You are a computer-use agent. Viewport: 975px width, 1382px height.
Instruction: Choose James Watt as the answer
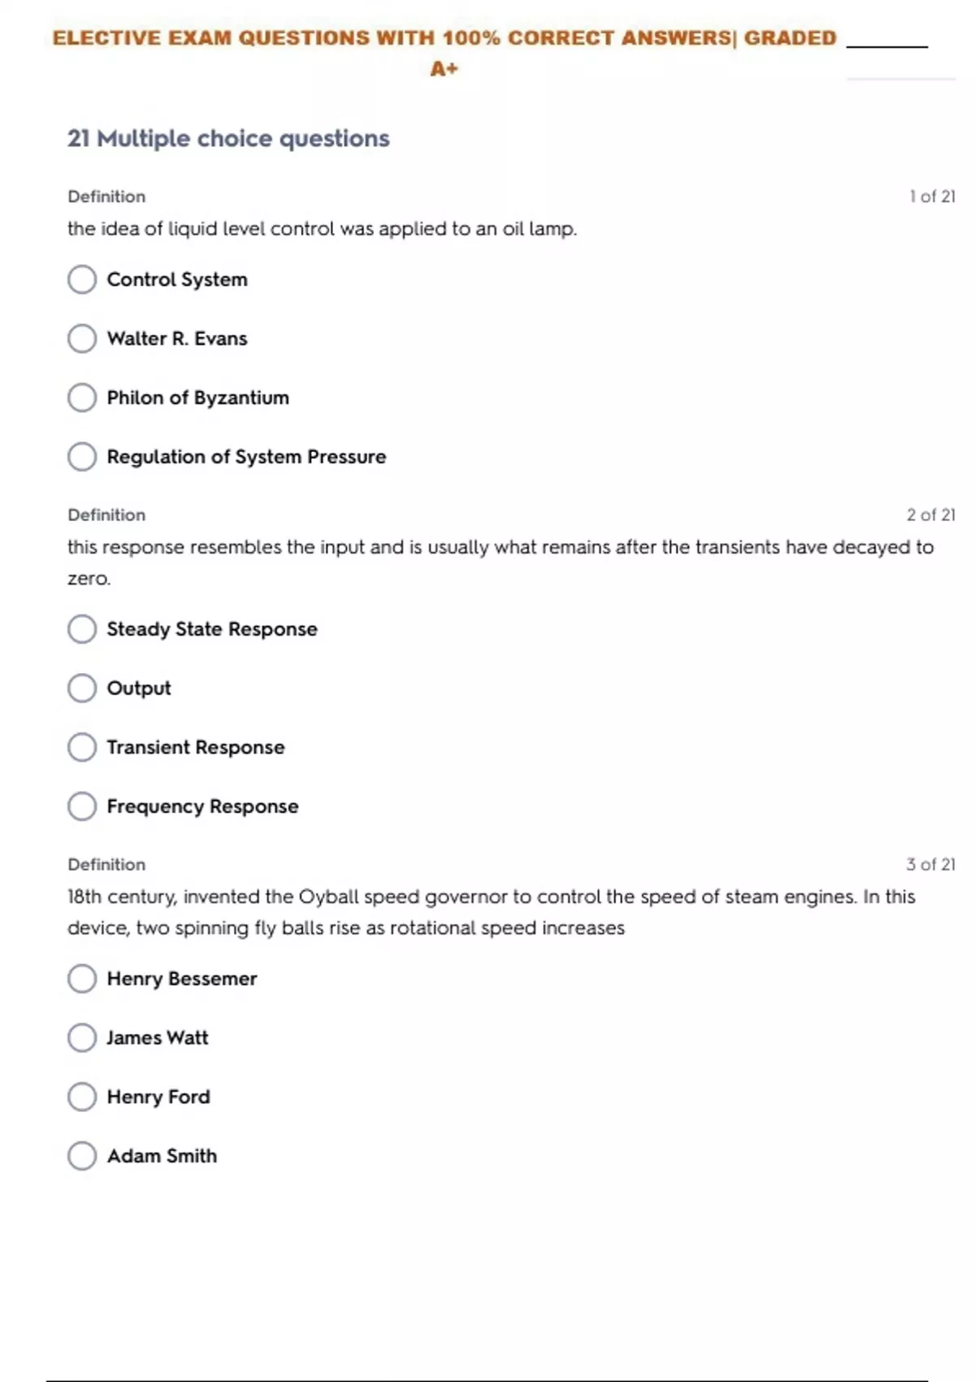point(82,1038)
